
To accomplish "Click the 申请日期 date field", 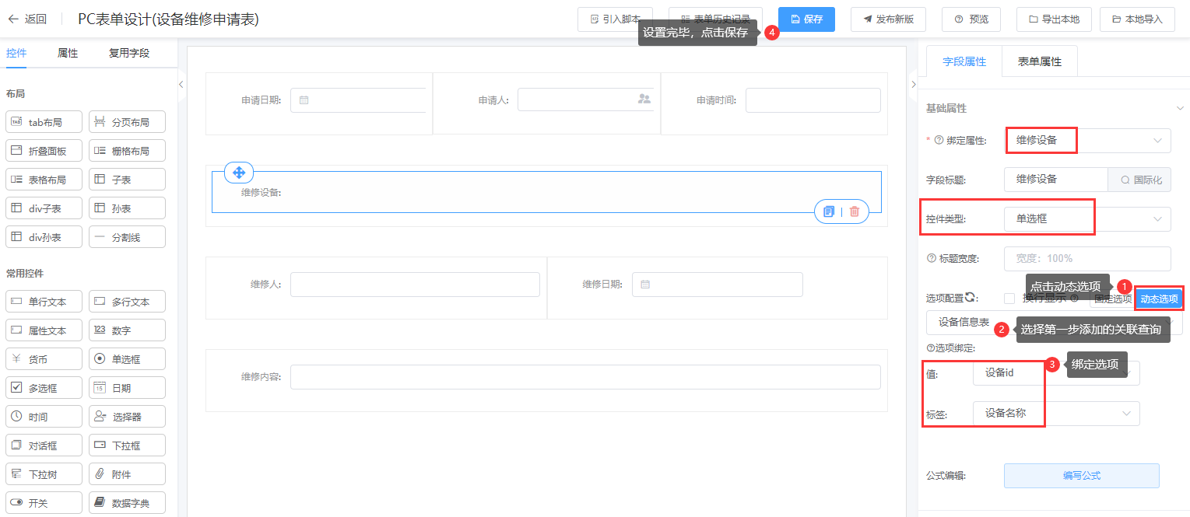I will point(358,100).
